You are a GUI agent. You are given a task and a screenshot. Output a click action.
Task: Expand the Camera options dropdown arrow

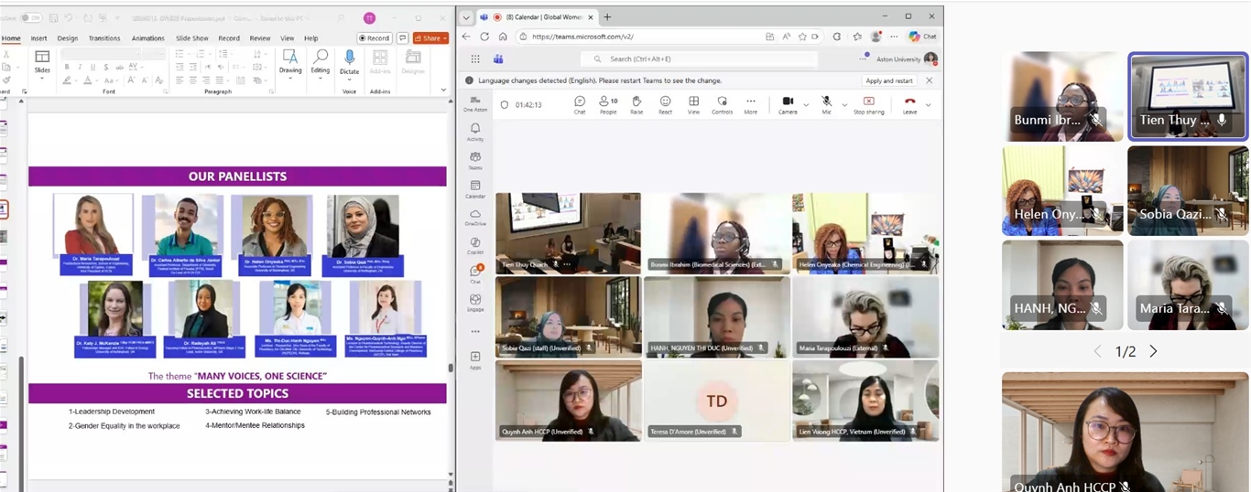[x=806, y=105]
